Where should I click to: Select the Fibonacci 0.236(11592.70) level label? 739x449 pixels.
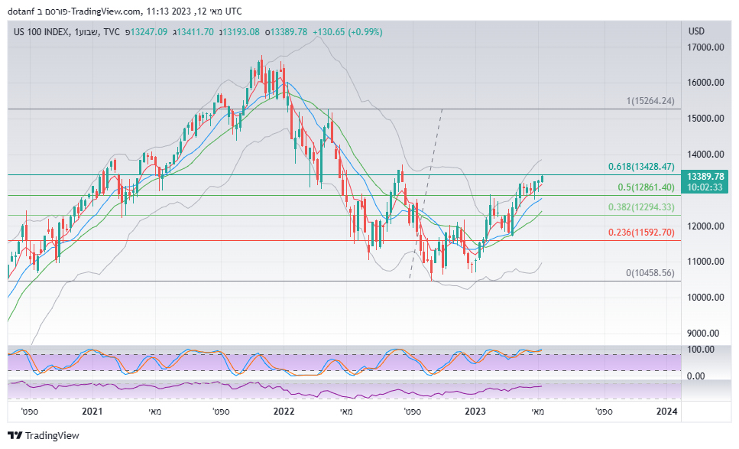coord(641,233)
